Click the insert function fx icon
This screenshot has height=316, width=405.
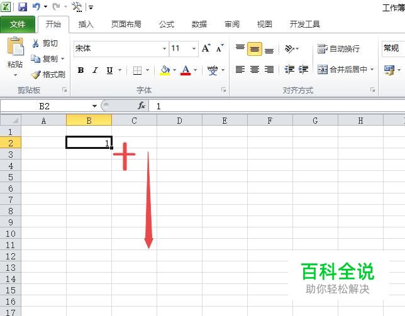(x=141, y=106)
